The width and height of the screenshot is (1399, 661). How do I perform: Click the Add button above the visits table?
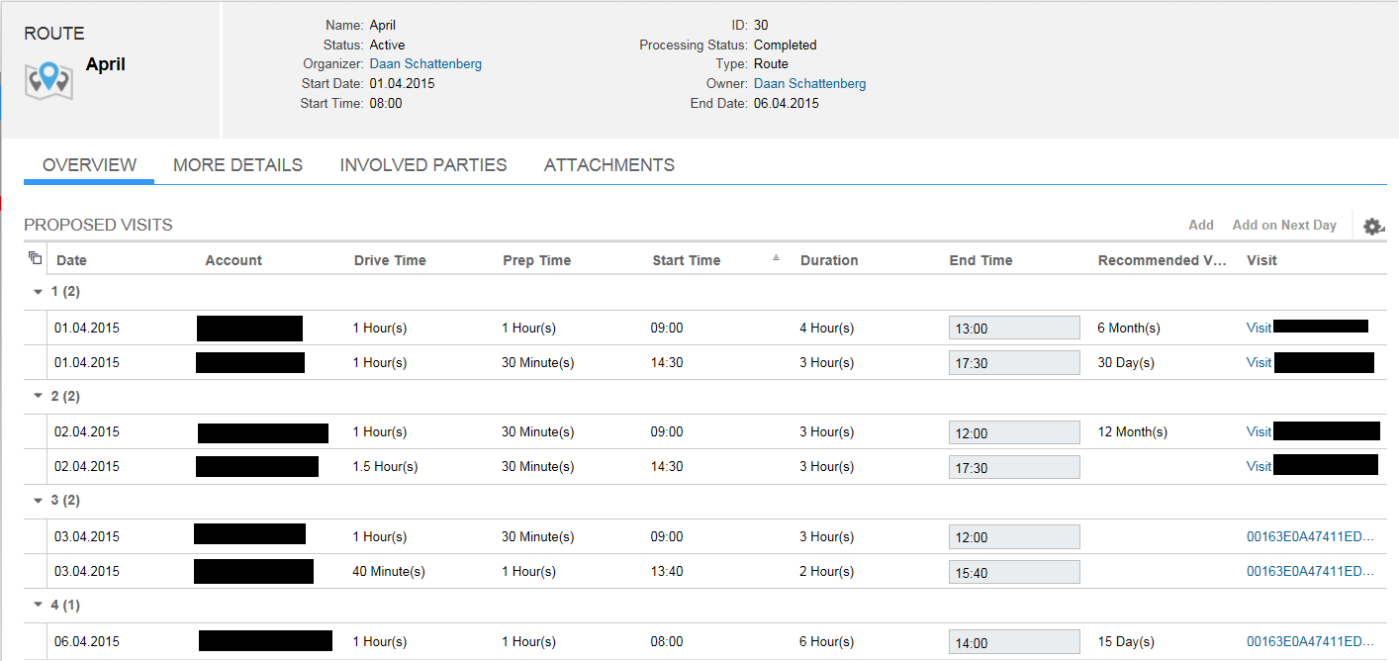[1201, 225]
